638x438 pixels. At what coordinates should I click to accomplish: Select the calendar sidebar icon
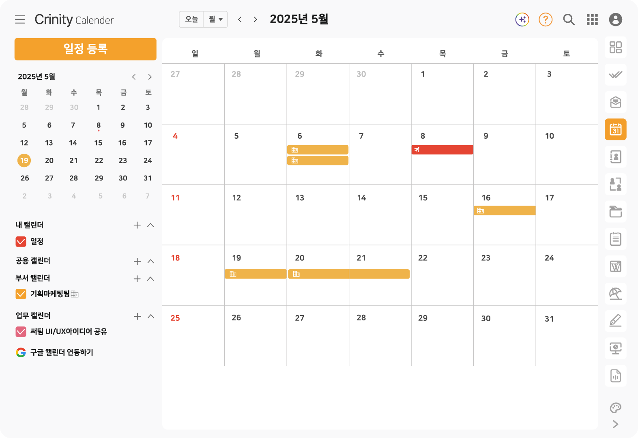click(615, 129)
